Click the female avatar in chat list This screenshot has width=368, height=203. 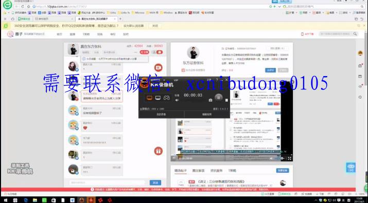(73, 66)
